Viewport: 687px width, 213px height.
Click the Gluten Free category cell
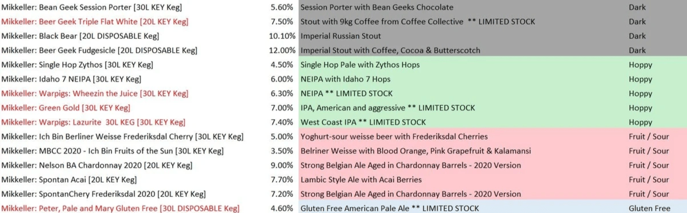[x=650, y=208]
